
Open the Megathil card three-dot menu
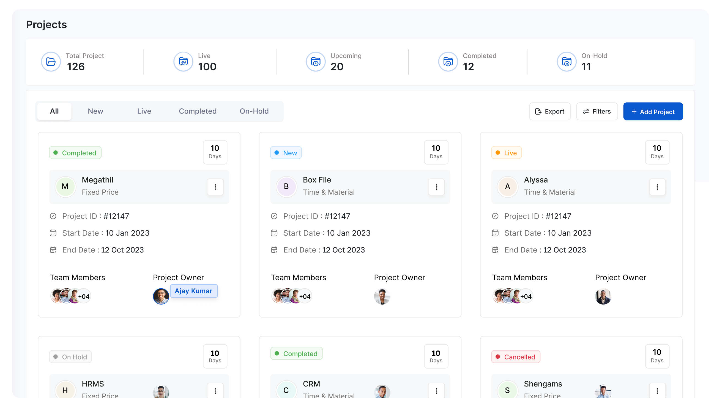pos(215,187)
